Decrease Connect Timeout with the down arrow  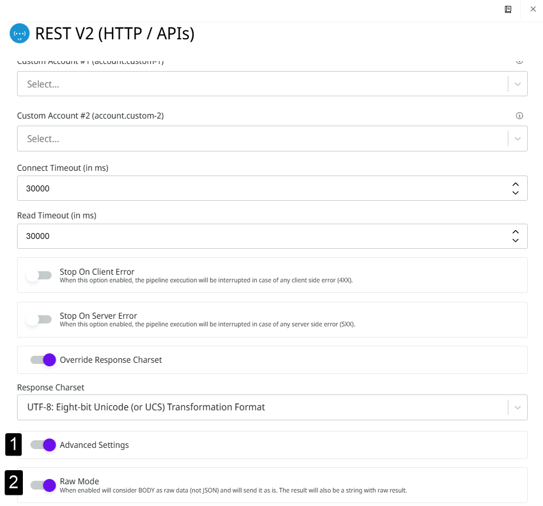pos(515,193)
